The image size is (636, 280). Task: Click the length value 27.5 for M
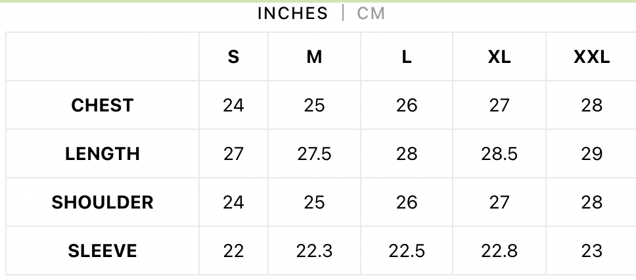[314, 153]
